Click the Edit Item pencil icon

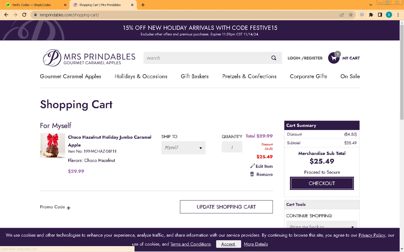(252, 166)
